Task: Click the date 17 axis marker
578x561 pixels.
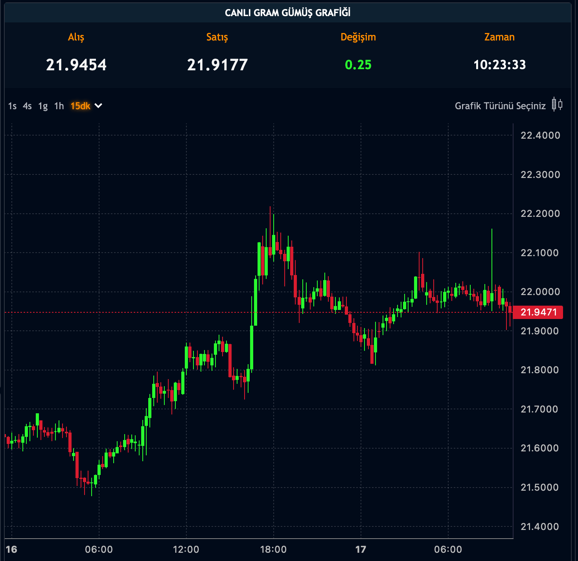Action: pyautogui.click(x=361, y=550)
